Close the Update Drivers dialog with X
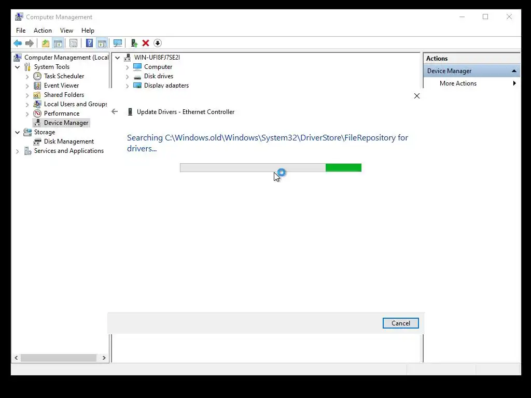Image resolution: width=531 pixels, height=398 pixels. [417, 96]
